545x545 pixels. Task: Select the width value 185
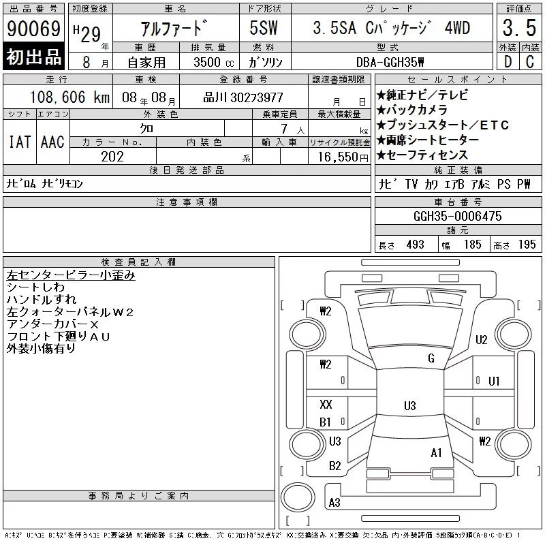pyautogui.click(x=473, y=245)
